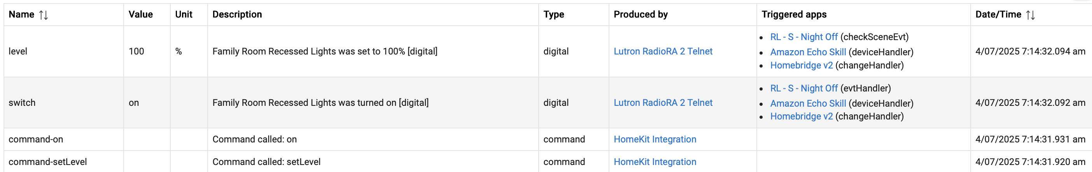The image size is (1092, 172).
Task: Open RL - S - Night Off checkSceneEvt link
Action: (x=804, y=37)
